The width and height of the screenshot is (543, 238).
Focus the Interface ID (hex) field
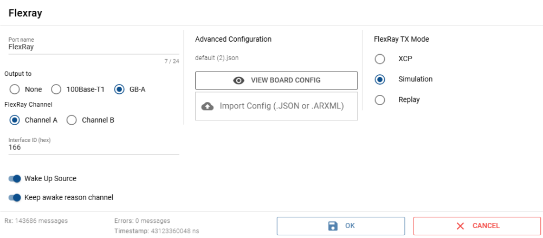(94, 147)
